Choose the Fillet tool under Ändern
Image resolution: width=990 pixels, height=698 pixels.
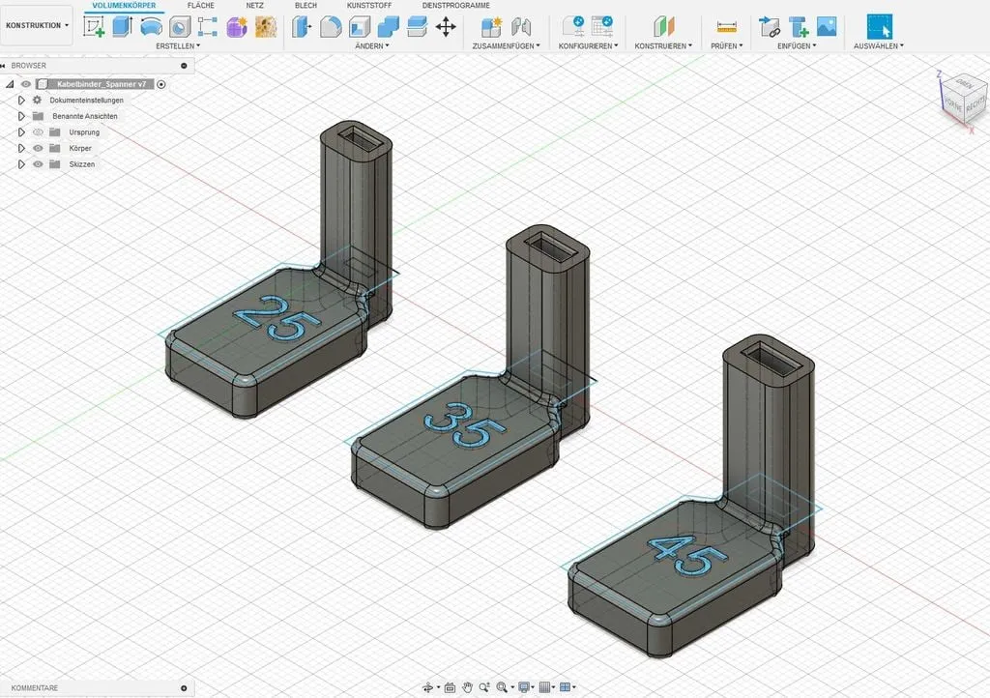point(331,27)
